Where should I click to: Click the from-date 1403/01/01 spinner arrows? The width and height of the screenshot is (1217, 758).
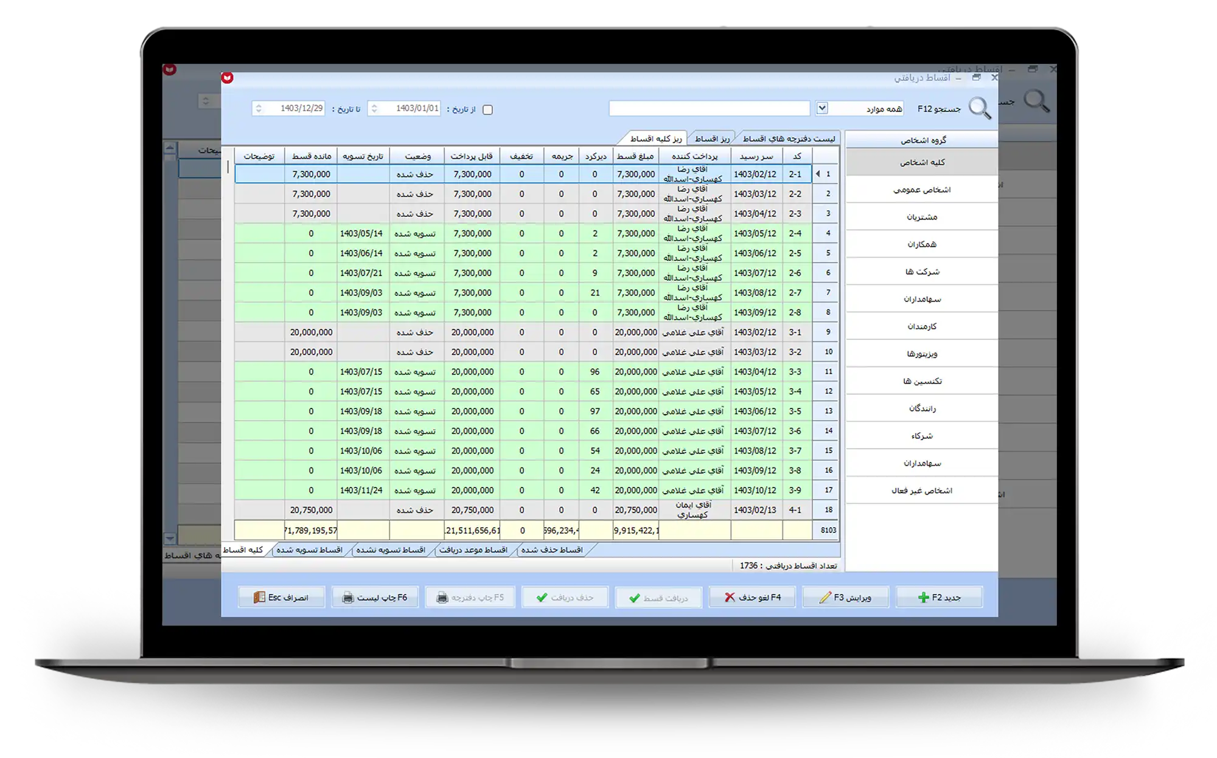(374, 108)
